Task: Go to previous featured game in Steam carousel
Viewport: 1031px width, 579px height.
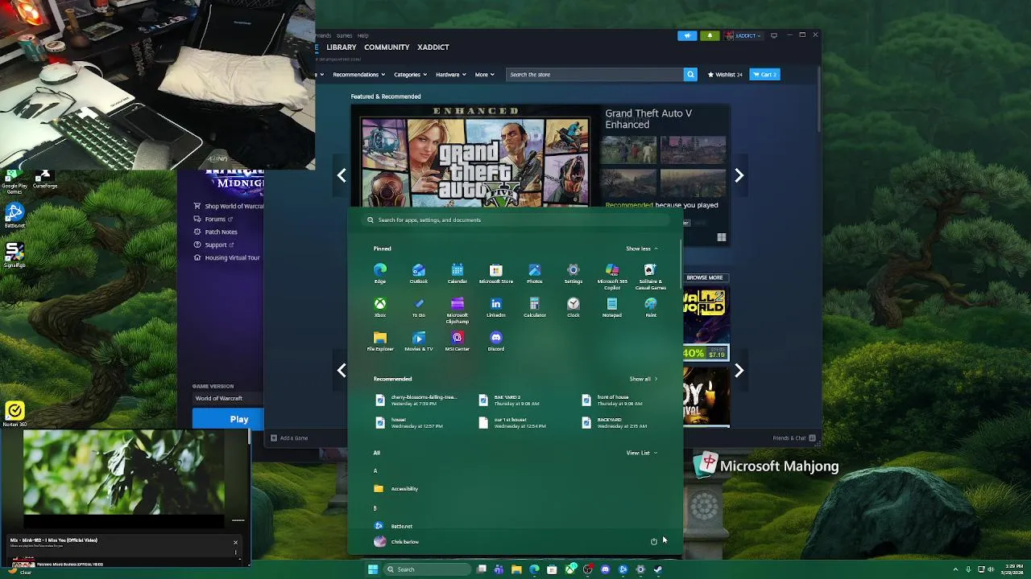Action: [342, 175]
